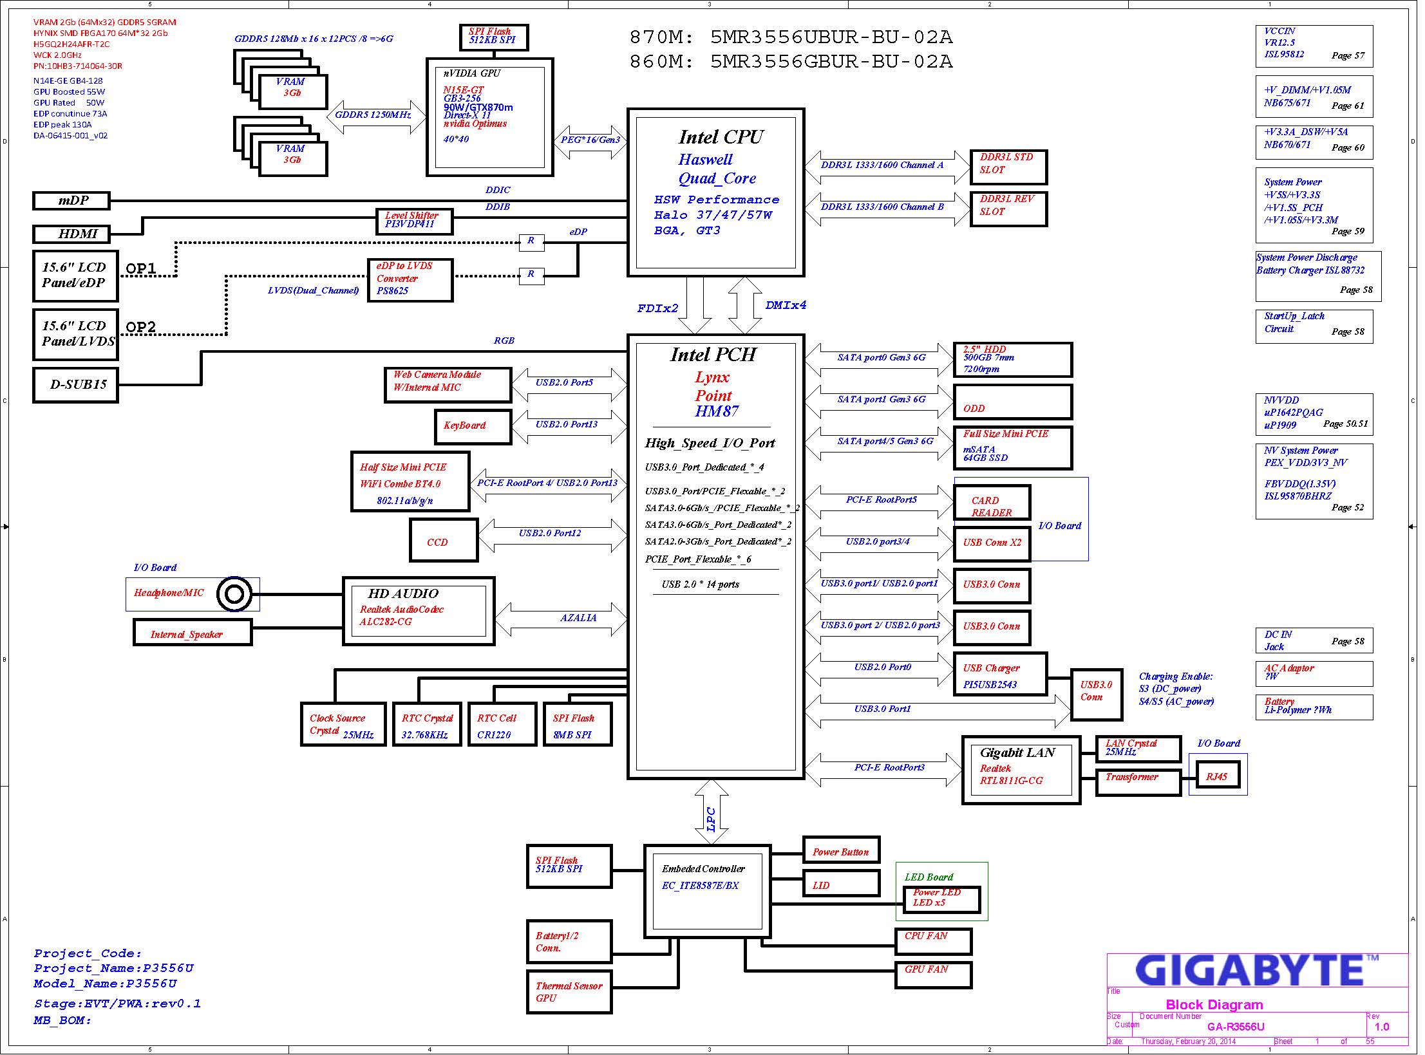This screenshot has height=1055, width=1425.
Task: Click the Embeded Controller EC_ITE8587E/BX block
Action: pyautogui.click(x=707, y=891)
